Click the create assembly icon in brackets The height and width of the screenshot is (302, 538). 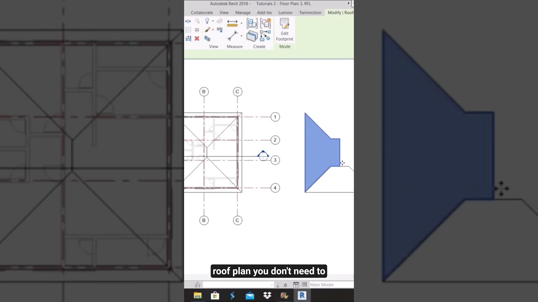(252, 23)
